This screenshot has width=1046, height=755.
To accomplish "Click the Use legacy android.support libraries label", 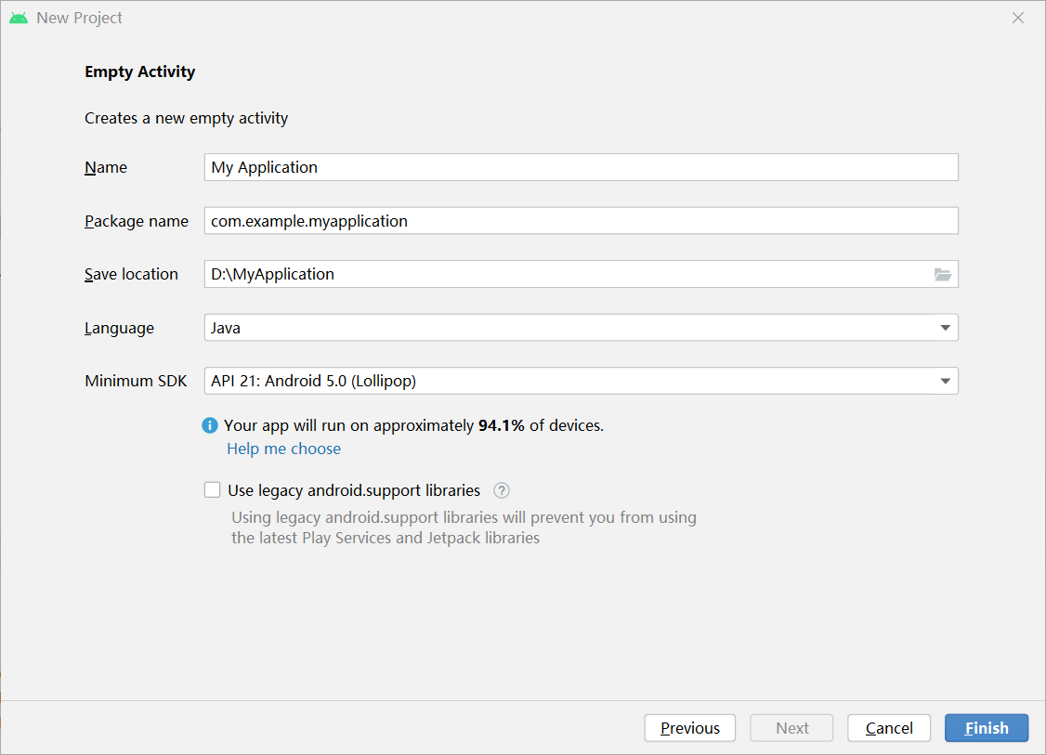I will (354, 490).
